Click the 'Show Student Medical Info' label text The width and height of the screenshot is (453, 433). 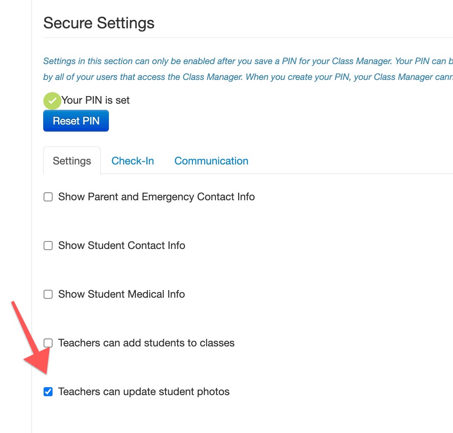121,294
